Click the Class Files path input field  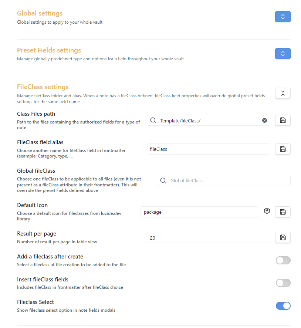[209, 120]
